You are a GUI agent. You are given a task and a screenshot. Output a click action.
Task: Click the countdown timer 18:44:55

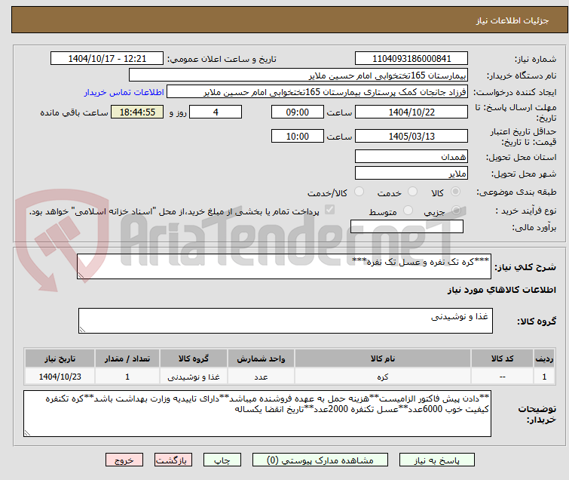coord(137,112)
